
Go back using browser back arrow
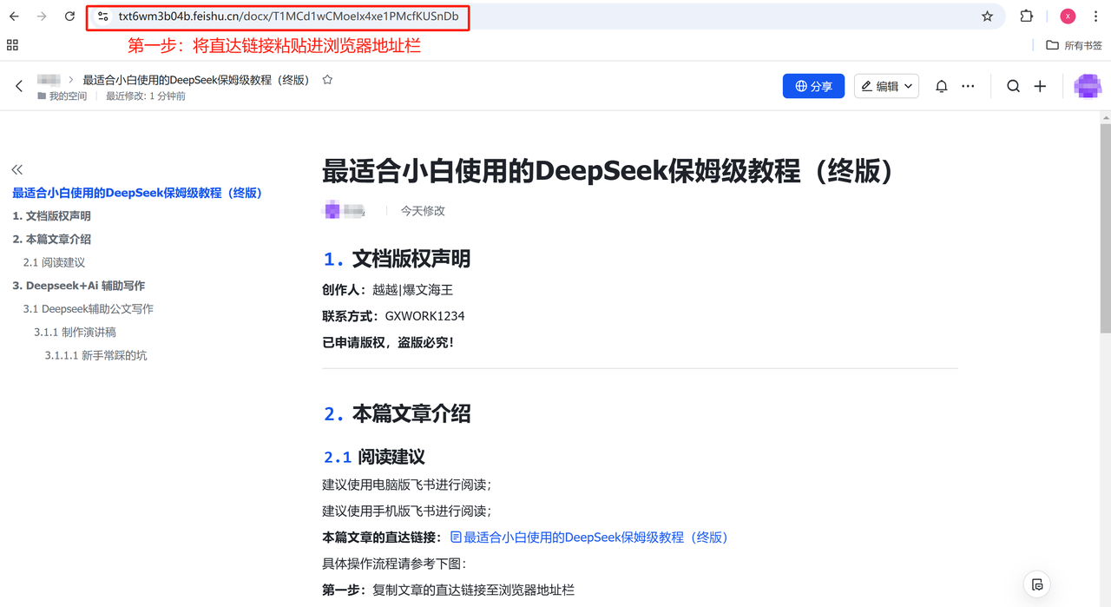pos(14,16)
